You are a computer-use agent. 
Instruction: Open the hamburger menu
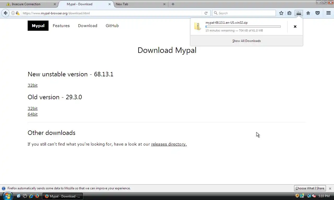click(x=329, y=13)
